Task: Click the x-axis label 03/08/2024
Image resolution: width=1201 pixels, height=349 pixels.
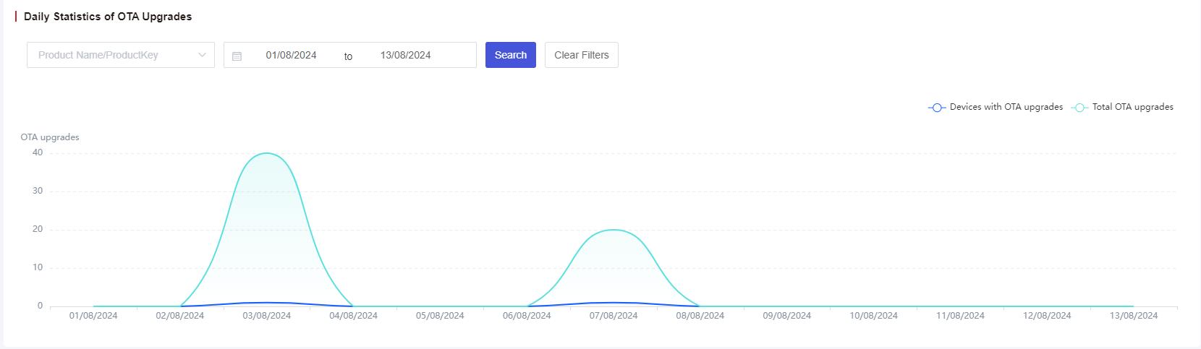Action: tap(267, 316)
